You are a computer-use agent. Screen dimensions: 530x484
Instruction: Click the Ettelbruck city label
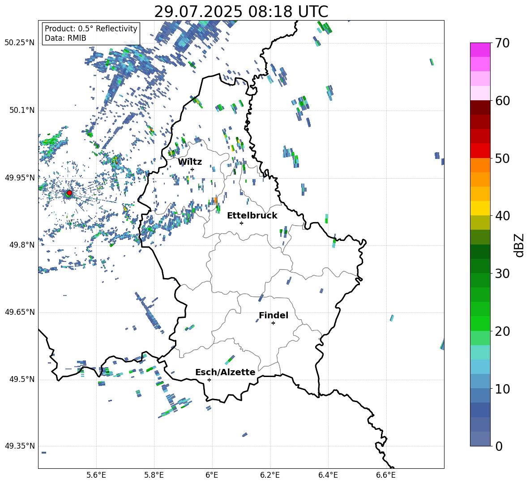[x=252, y=216]
